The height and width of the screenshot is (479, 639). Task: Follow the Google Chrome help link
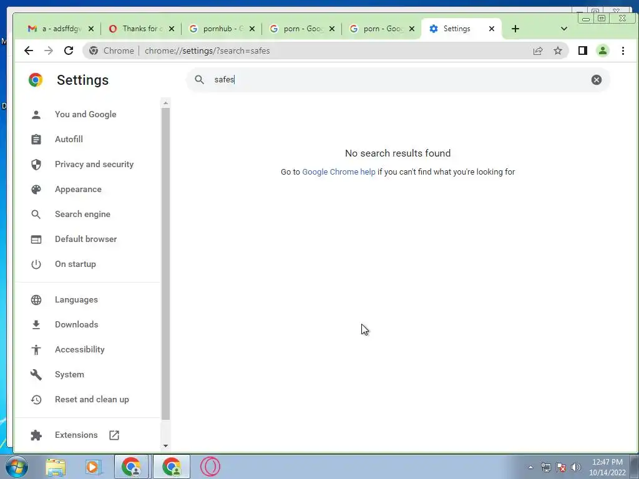tap(339, 172)
